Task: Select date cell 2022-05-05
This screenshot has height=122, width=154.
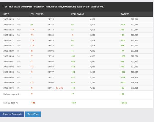Action: [9, 83]
